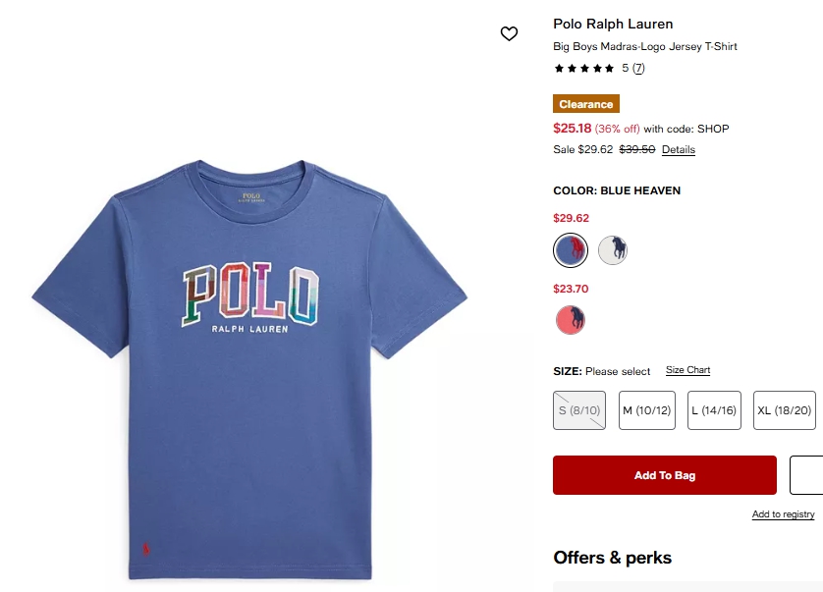
Task: Choose size L (14/16)
Action: pos(714,410)
